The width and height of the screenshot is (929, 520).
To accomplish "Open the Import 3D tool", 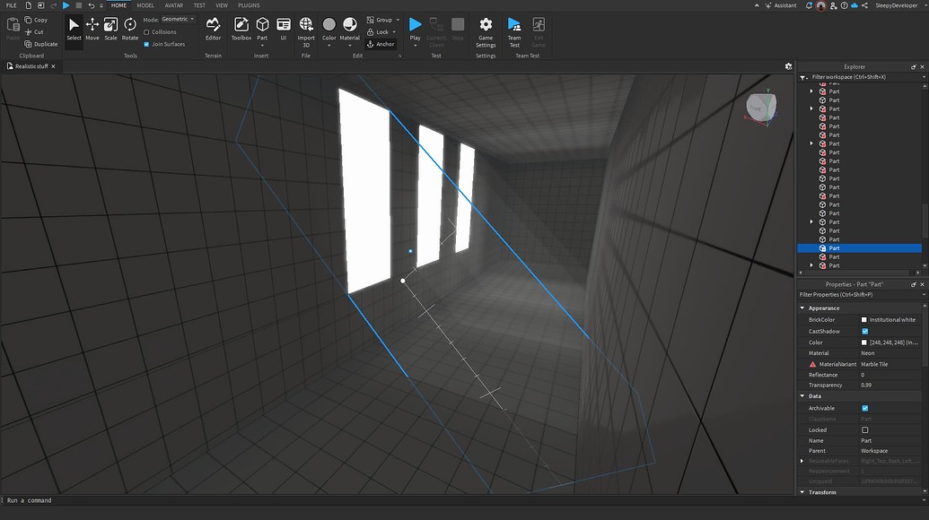I will [x=305, y=28].
